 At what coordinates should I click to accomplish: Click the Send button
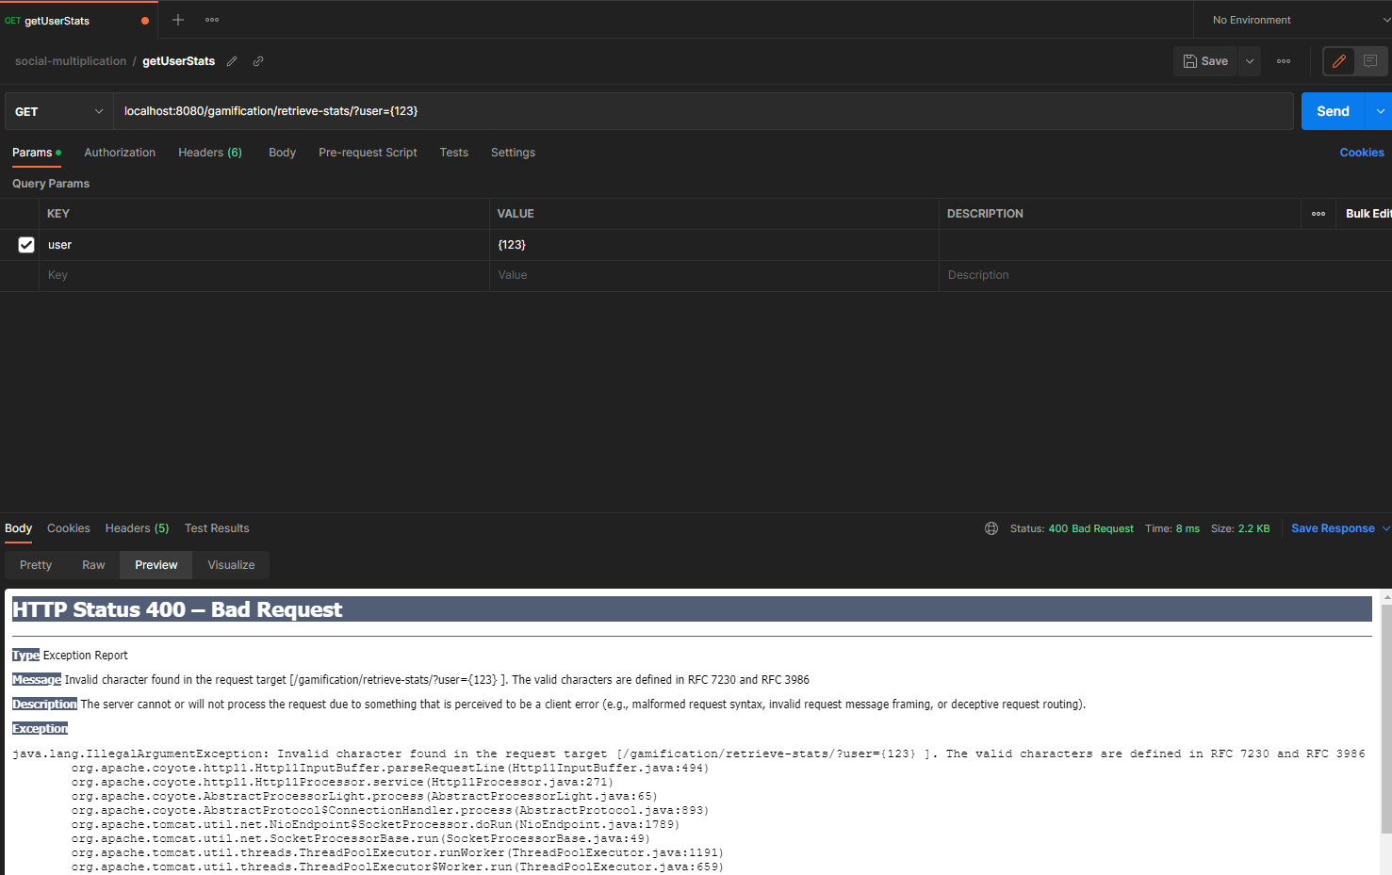(x=1333, y=111)
